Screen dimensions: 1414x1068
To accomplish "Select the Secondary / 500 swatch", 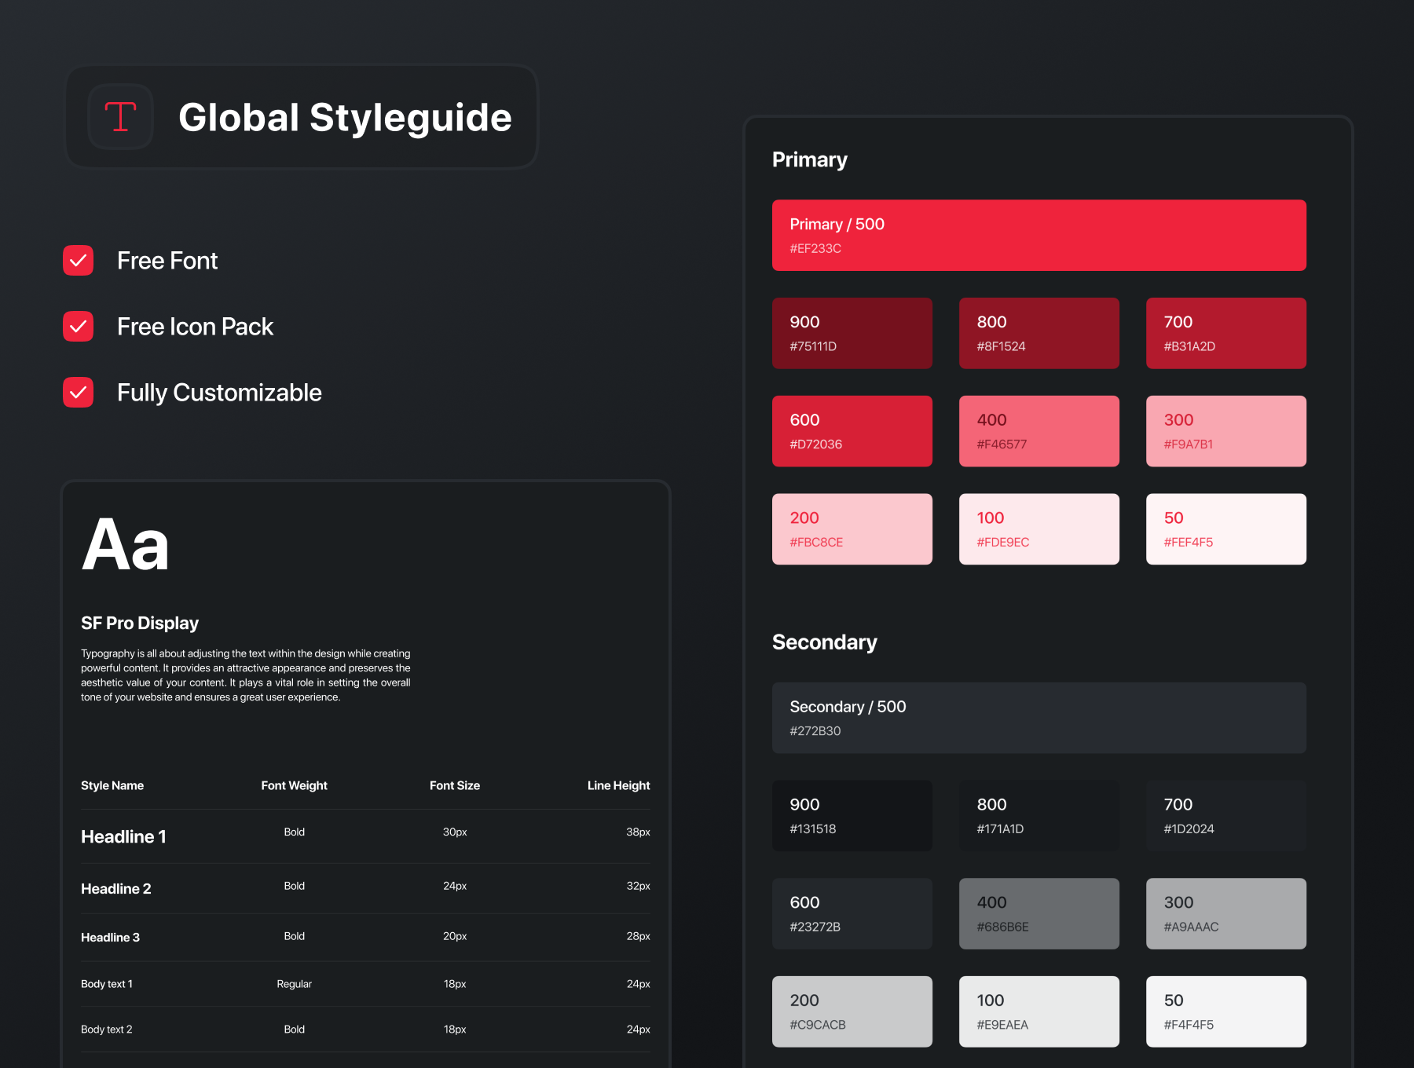I will (x=1039, y=718).
